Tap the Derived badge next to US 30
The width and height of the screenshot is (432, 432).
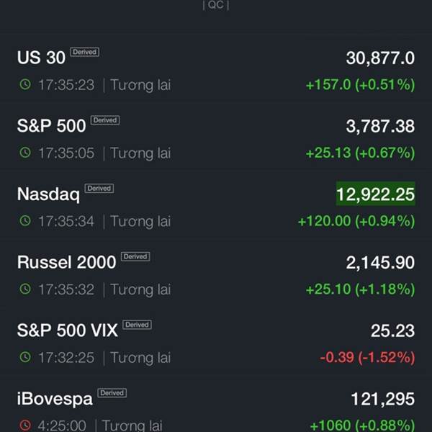click(84, 52)
